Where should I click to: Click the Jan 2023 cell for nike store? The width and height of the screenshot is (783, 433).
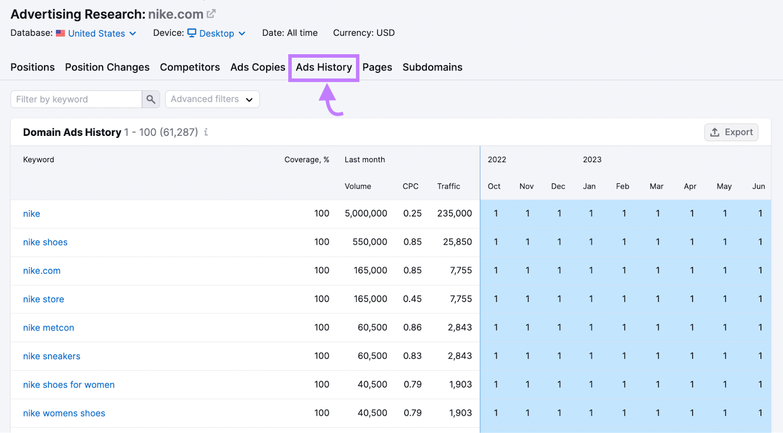[591, 299]
